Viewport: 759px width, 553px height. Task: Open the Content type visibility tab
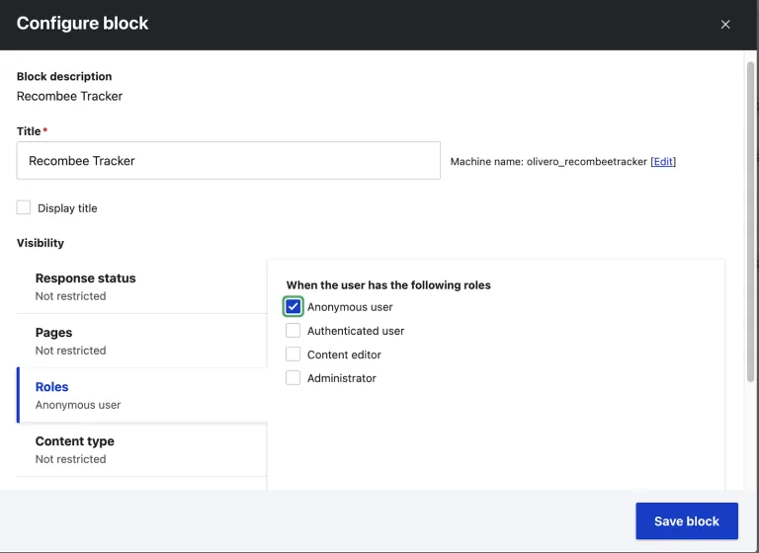click(141, 449)
